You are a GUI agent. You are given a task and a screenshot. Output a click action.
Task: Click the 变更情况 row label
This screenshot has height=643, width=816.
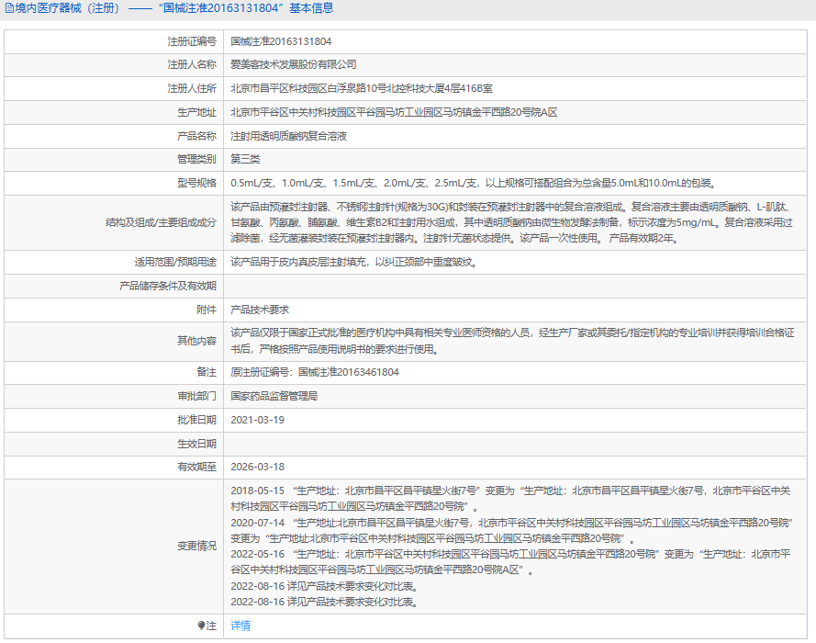[197, 546]
